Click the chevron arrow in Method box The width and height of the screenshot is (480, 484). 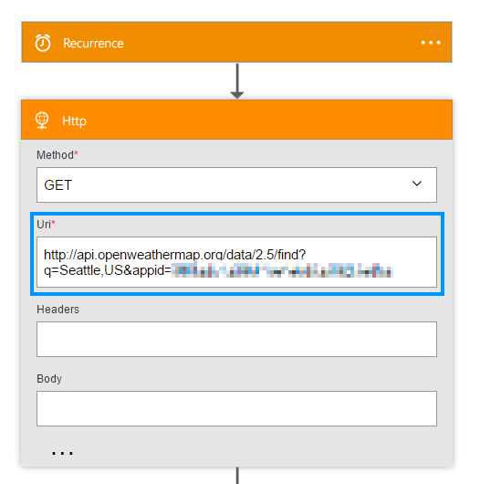[x=417, y=184]
